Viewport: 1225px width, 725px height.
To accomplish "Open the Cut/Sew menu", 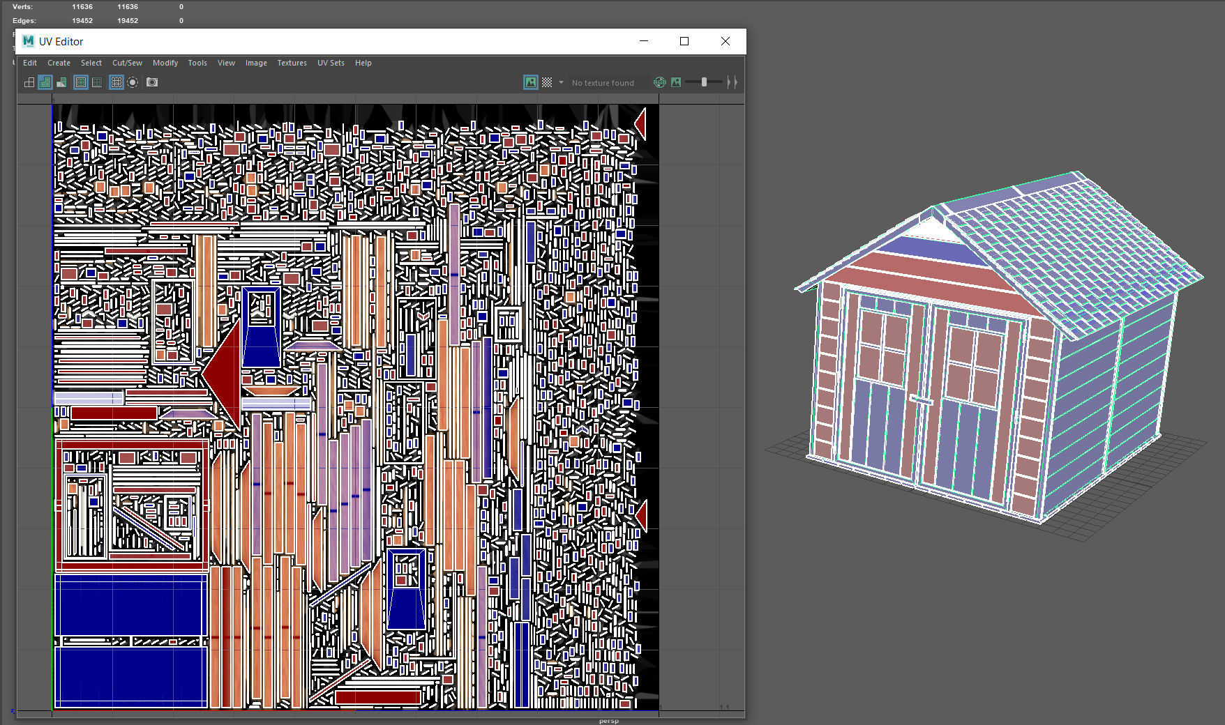I will (x=127, y=63).
